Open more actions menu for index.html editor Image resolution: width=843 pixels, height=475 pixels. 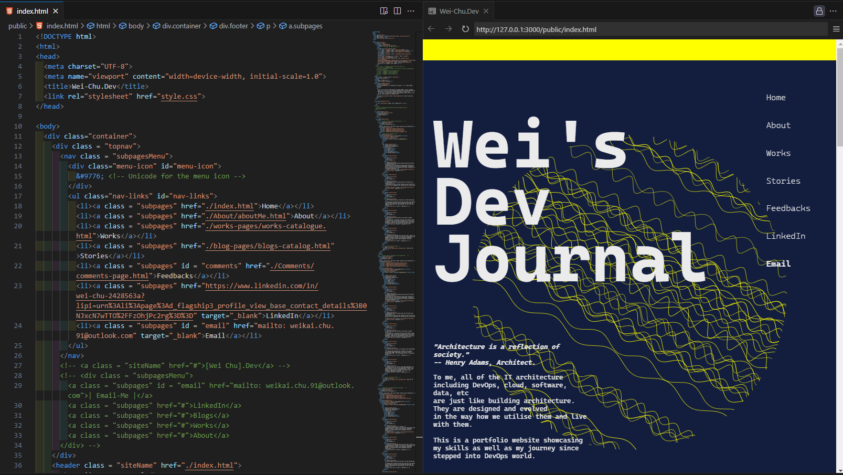(411, 11)
